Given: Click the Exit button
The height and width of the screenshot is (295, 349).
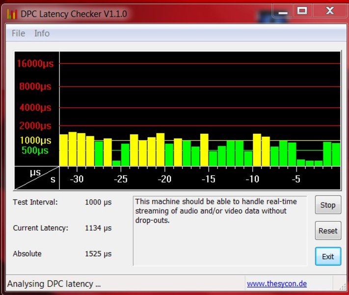Looking at the screenshot, I should pyautogui.click(x=328, y=257).
